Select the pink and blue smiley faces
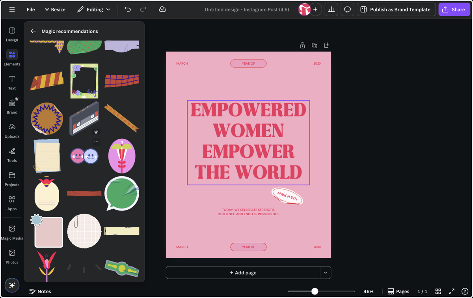473x298 pixels. tap(84, 156)
